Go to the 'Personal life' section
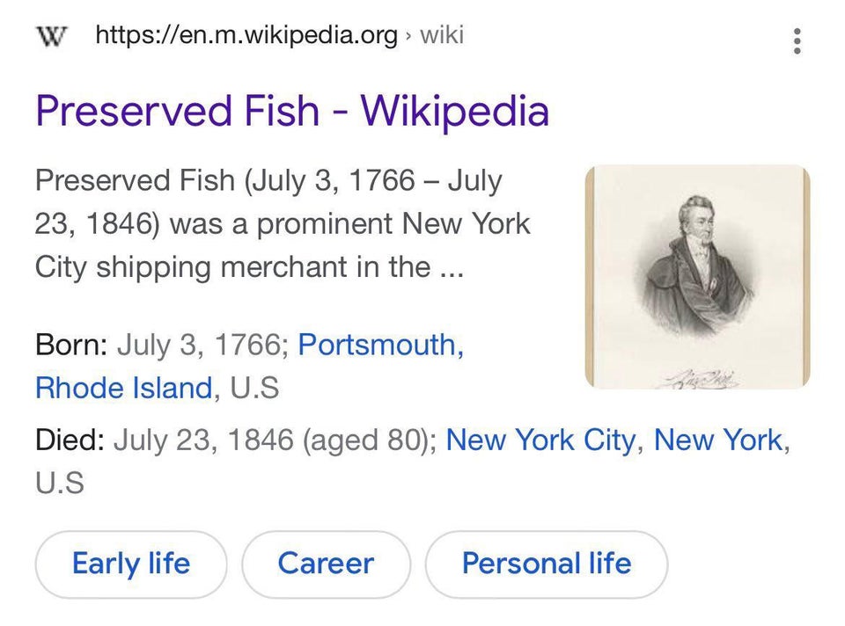The width and height of the screenshot is (845, 626). point(547,564)
